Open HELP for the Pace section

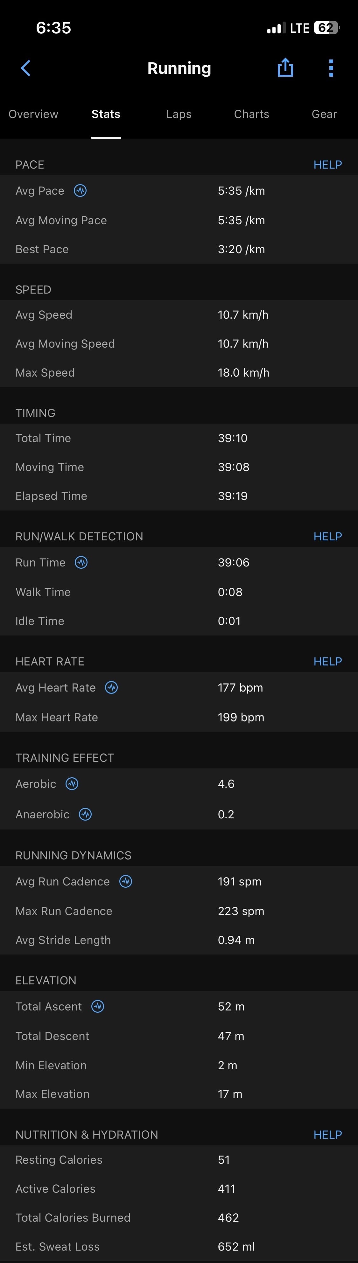(x=327, y=165)
